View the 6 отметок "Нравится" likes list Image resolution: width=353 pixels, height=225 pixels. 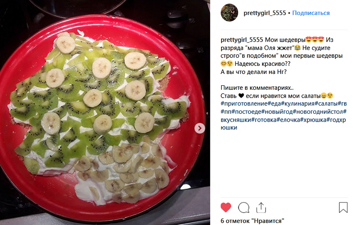[x=252, y=221]
